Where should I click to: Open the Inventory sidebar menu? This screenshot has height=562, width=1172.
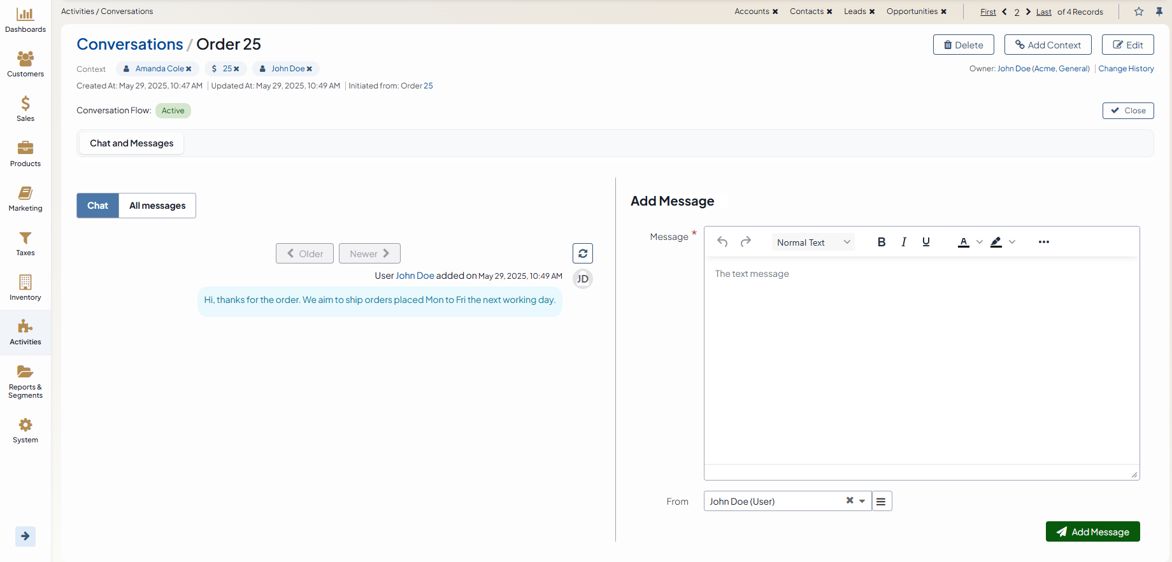coord(25,288)
